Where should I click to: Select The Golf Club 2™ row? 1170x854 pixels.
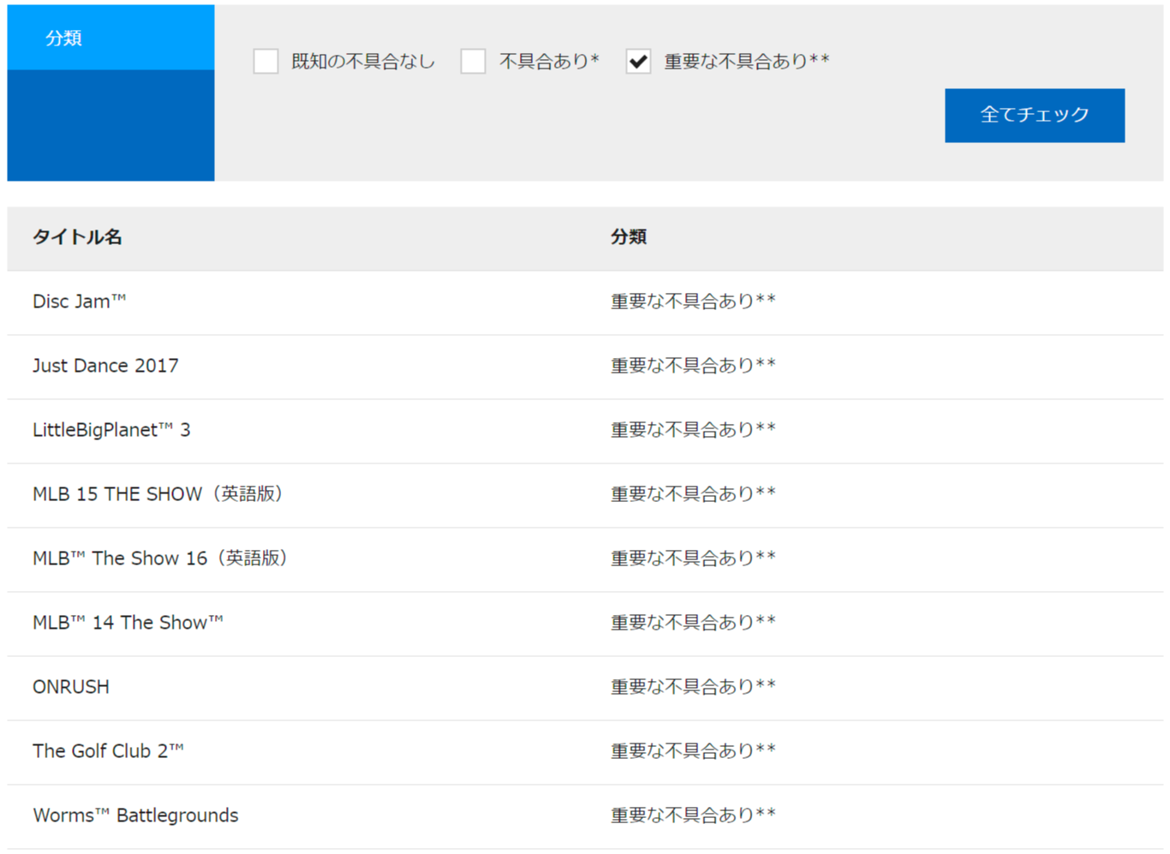108,751
